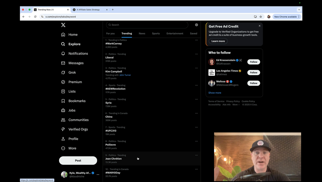The width and height of the screenshot is (322, 182).
Task: Expand account menu beside Kyle's profile
Action: pyautogui.click(x=98, y=175)
